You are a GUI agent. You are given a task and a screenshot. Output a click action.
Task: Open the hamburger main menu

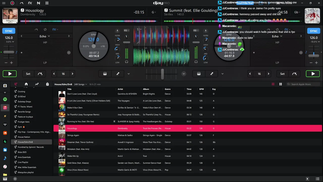[x=4, y=3]
